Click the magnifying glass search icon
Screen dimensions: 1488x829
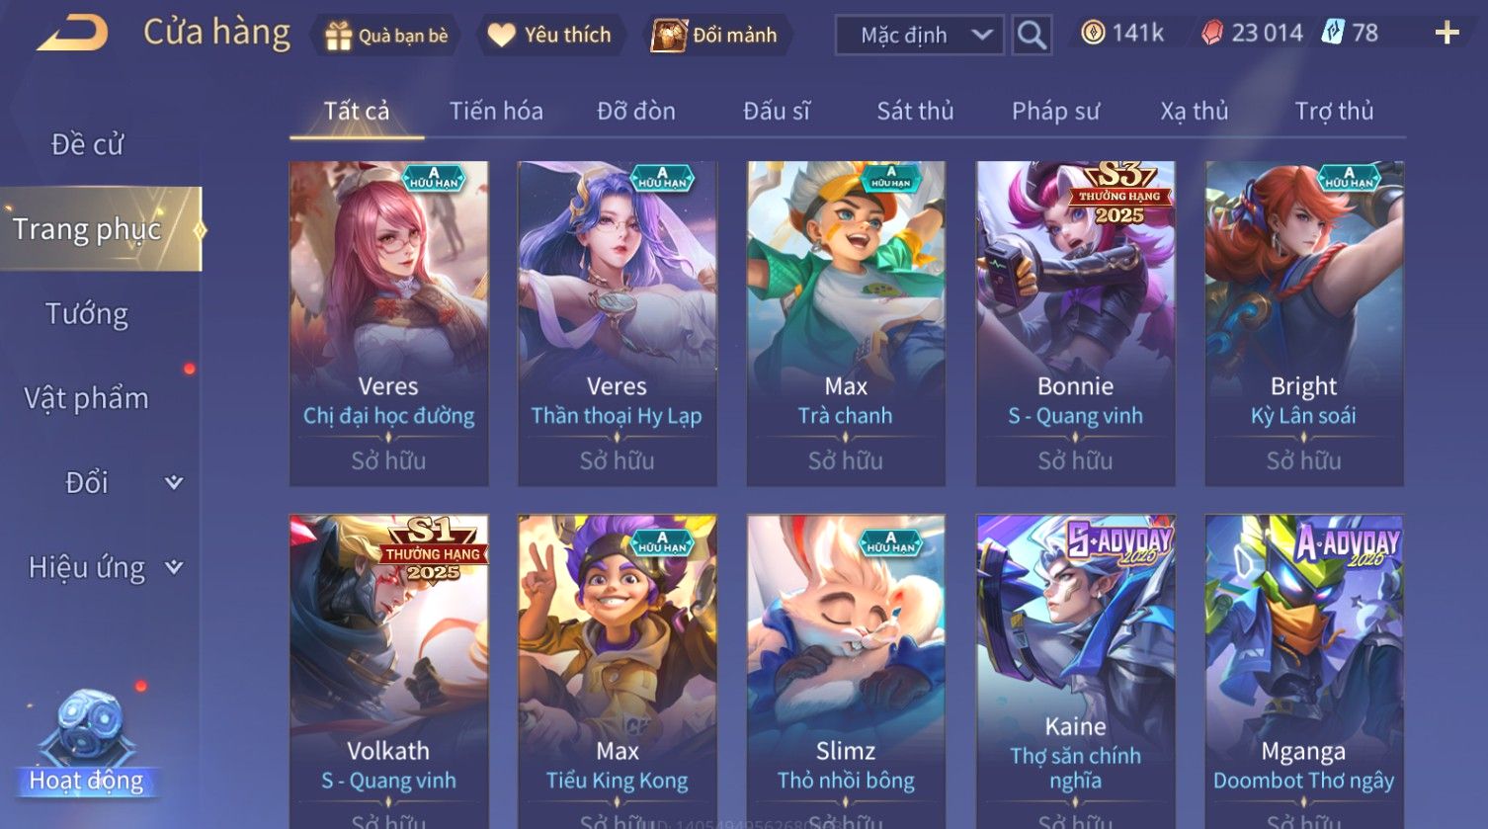[x=1032, y=36]
